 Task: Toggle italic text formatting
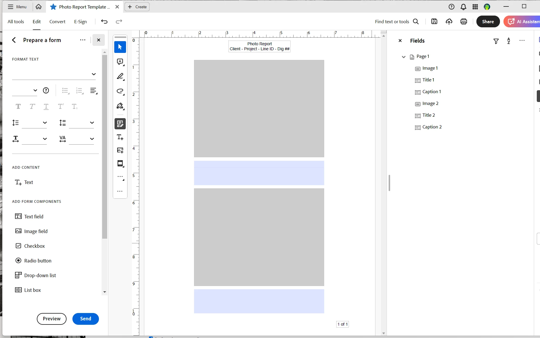point(32,106)
